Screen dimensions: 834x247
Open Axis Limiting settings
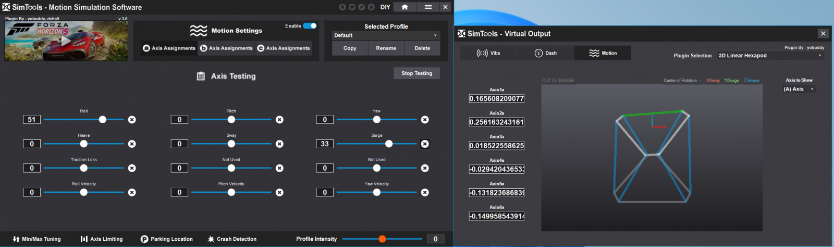[x=102, y=239]
